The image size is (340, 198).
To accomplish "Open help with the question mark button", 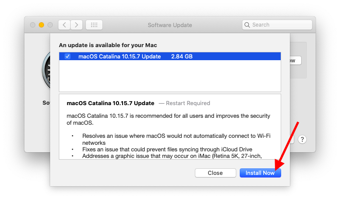I will (x=303, y=140).
